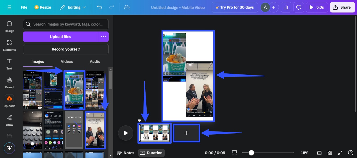Add a new page with plus button
Image resolution: width=357 pixels, height=158 pixels.
tap(186, 133)
